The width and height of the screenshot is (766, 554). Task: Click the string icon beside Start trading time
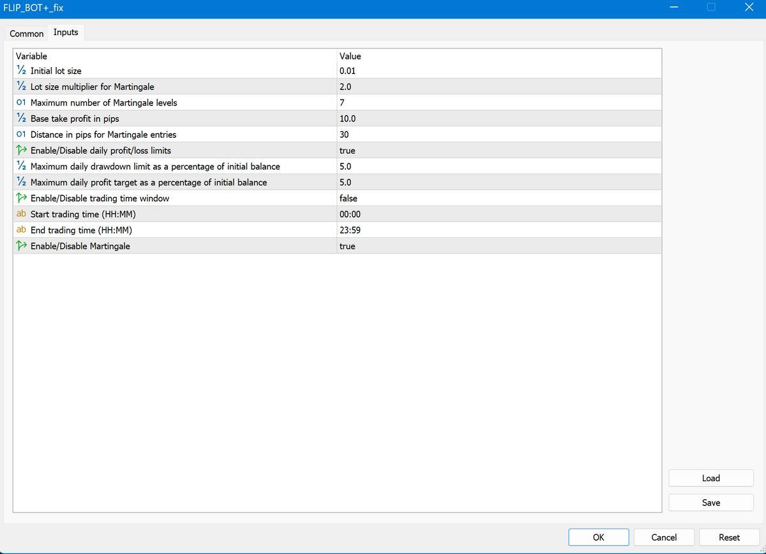coord(20,214)
